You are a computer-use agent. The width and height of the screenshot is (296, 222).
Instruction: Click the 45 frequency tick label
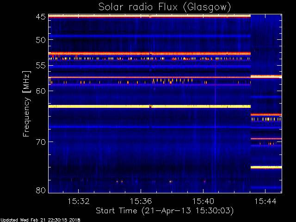coord(41,17)
